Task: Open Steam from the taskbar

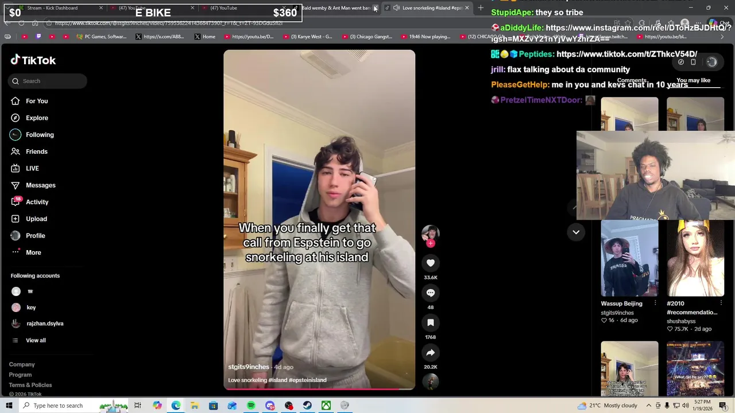Action: coord(307,406)
